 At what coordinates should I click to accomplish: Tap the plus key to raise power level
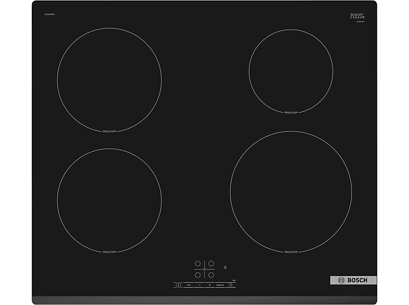210,285
